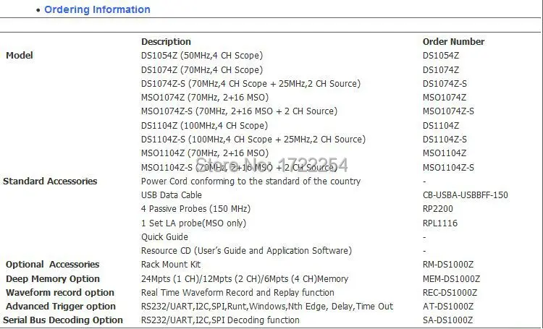Select Real Time Waveform Record and Replay text
This screenshot has height=329, width=543.
tap(237, 293)
